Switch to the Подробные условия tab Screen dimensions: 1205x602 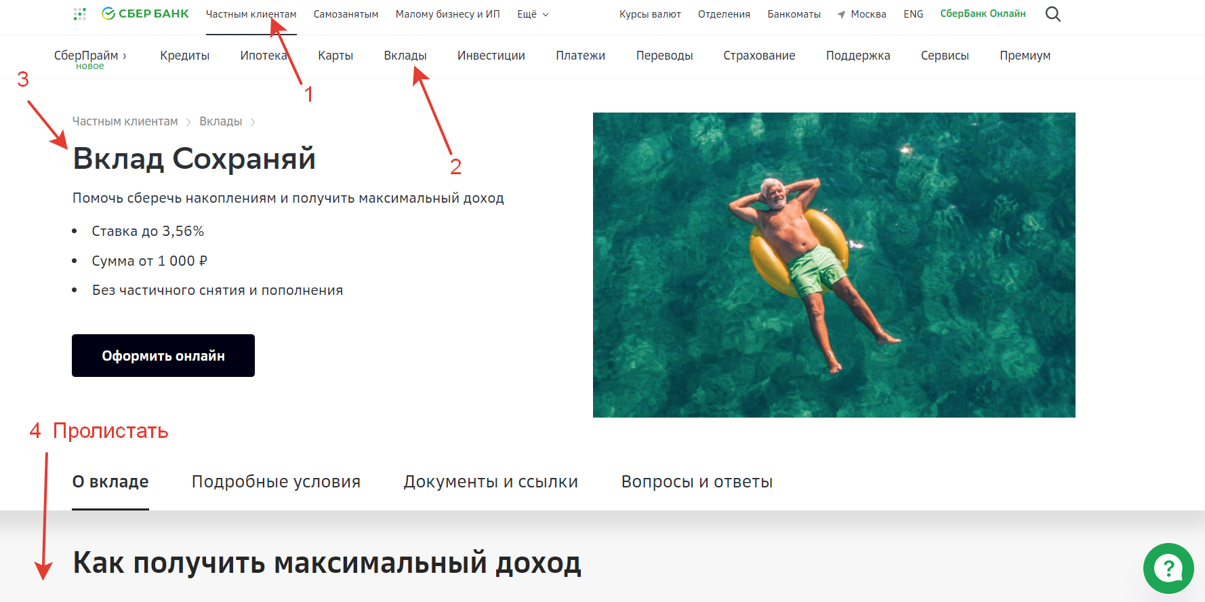276,481
